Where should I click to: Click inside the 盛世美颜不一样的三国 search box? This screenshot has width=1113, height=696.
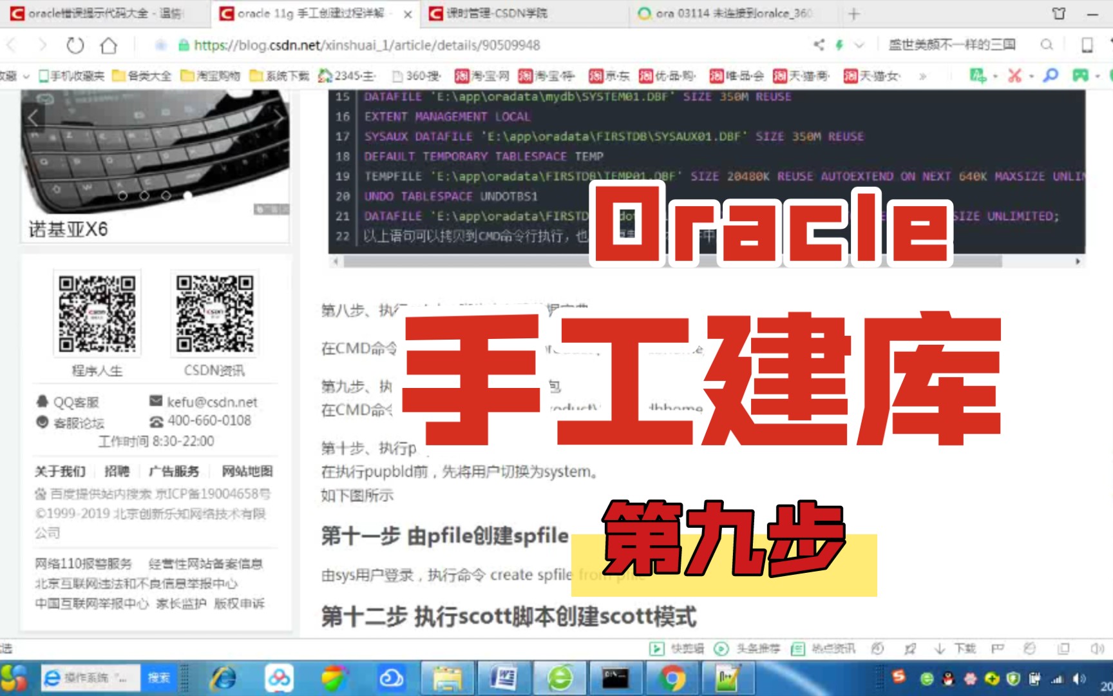point(953,44)
